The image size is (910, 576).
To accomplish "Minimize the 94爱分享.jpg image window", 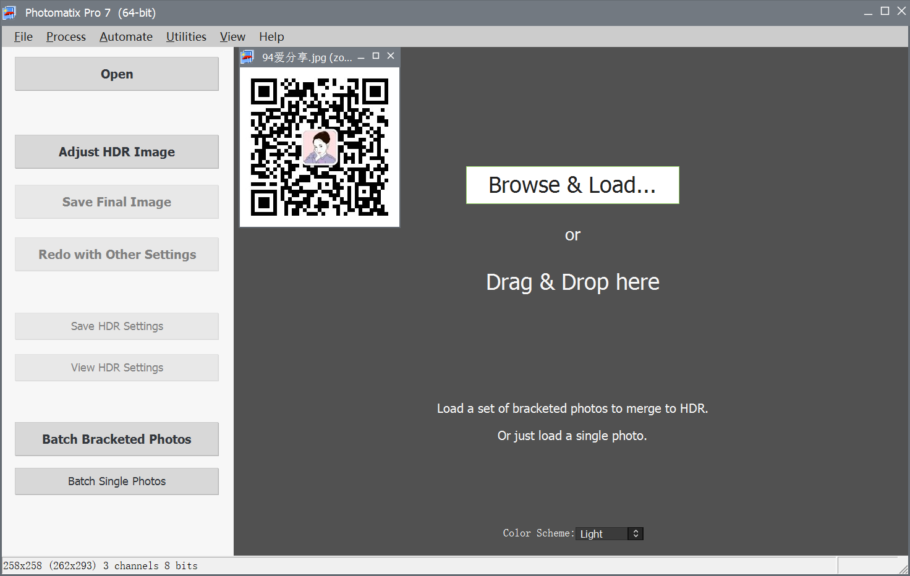I will pyautogui.click(x=361, y=57).
